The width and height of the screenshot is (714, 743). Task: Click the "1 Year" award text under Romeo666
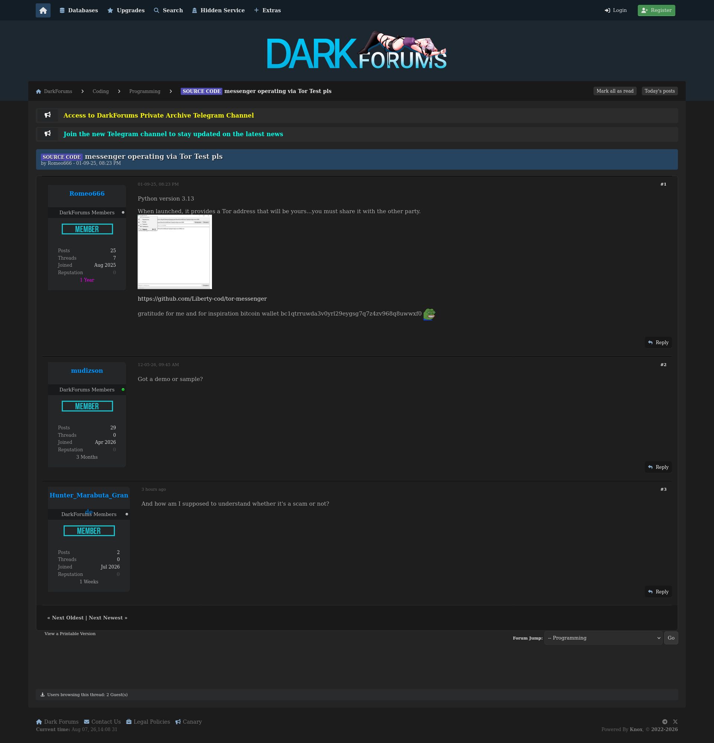pyautogui.click(x=87, y=280)
